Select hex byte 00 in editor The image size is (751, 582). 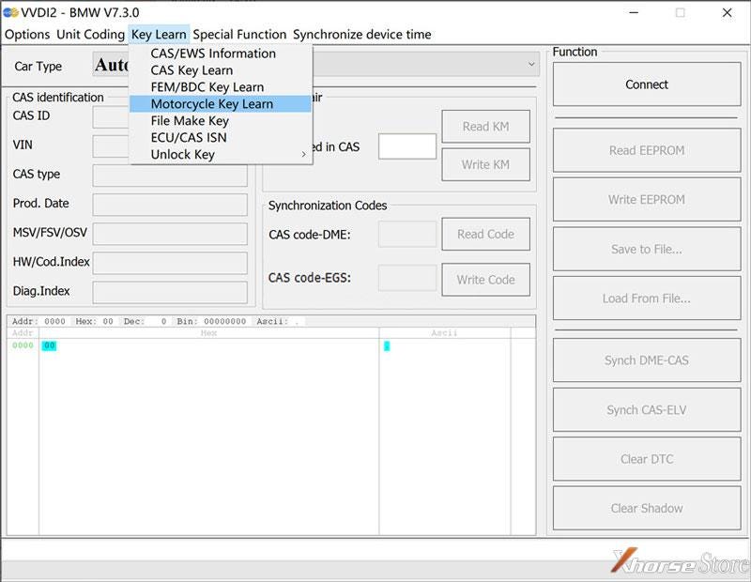[49, 345]
